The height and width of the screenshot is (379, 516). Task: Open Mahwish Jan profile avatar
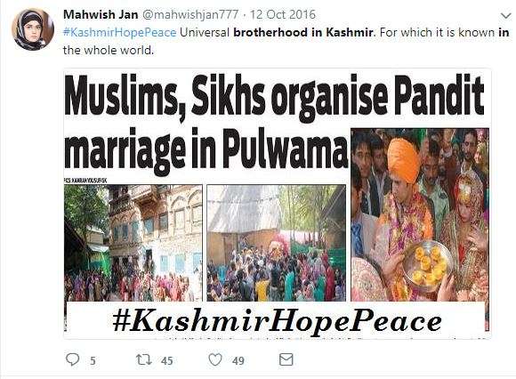(33, 29)
